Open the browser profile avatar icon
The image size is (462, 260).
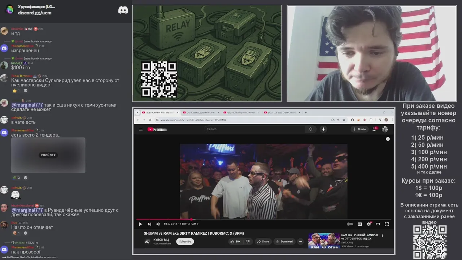(386, 120)
